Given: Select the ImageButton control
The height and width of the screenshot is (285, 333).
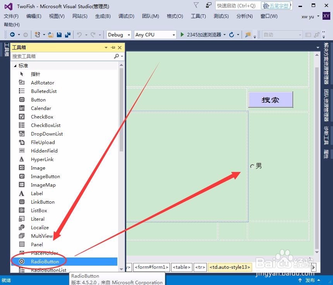Looking at the screenshot, I should point(64,176).
